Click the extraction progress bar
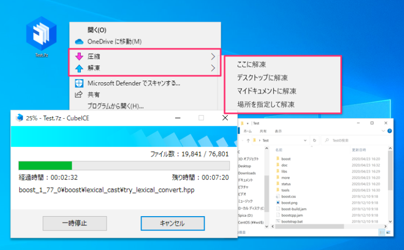 (x=124, y=166)
